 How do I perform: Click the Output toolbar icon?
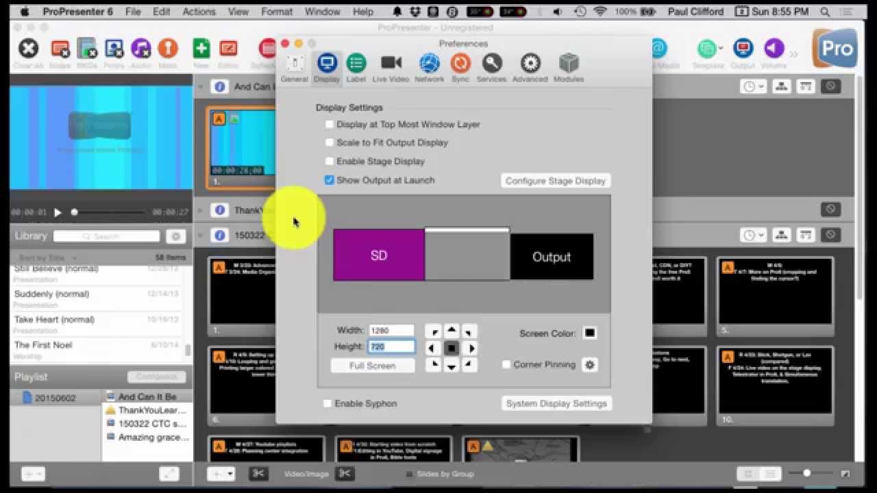743,49
